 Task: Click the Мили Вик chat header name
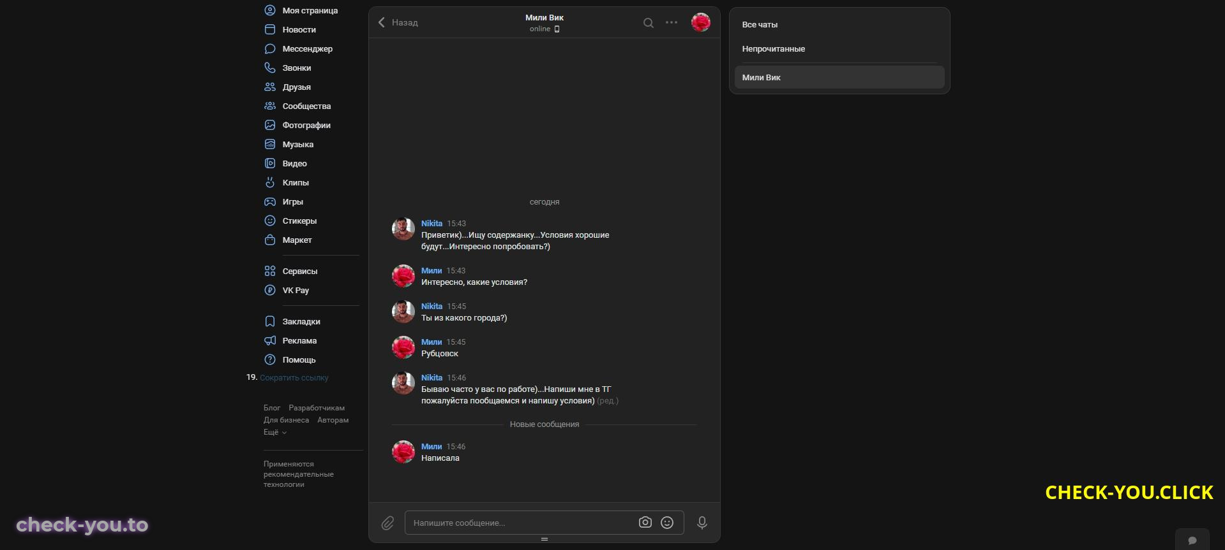(544, 18)
